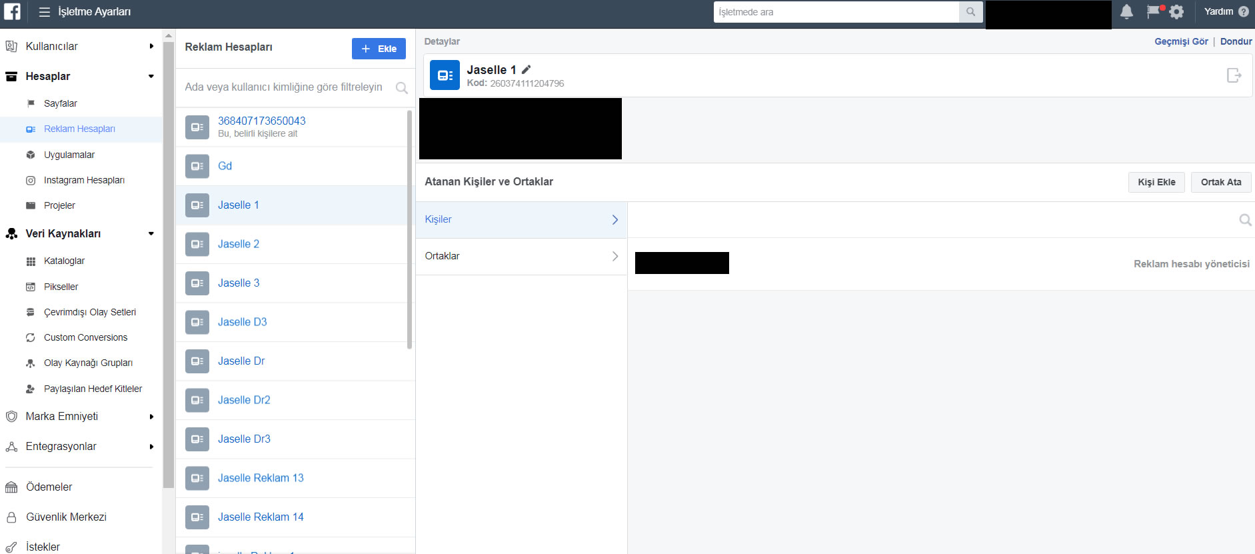Click the search magnifier button in top bar

(x=970, y=12)
